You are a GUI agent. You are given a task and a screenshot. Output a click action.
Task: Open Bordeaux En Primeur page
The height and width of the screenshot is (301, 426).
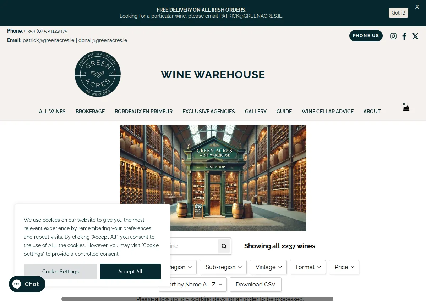click(143, 112)
